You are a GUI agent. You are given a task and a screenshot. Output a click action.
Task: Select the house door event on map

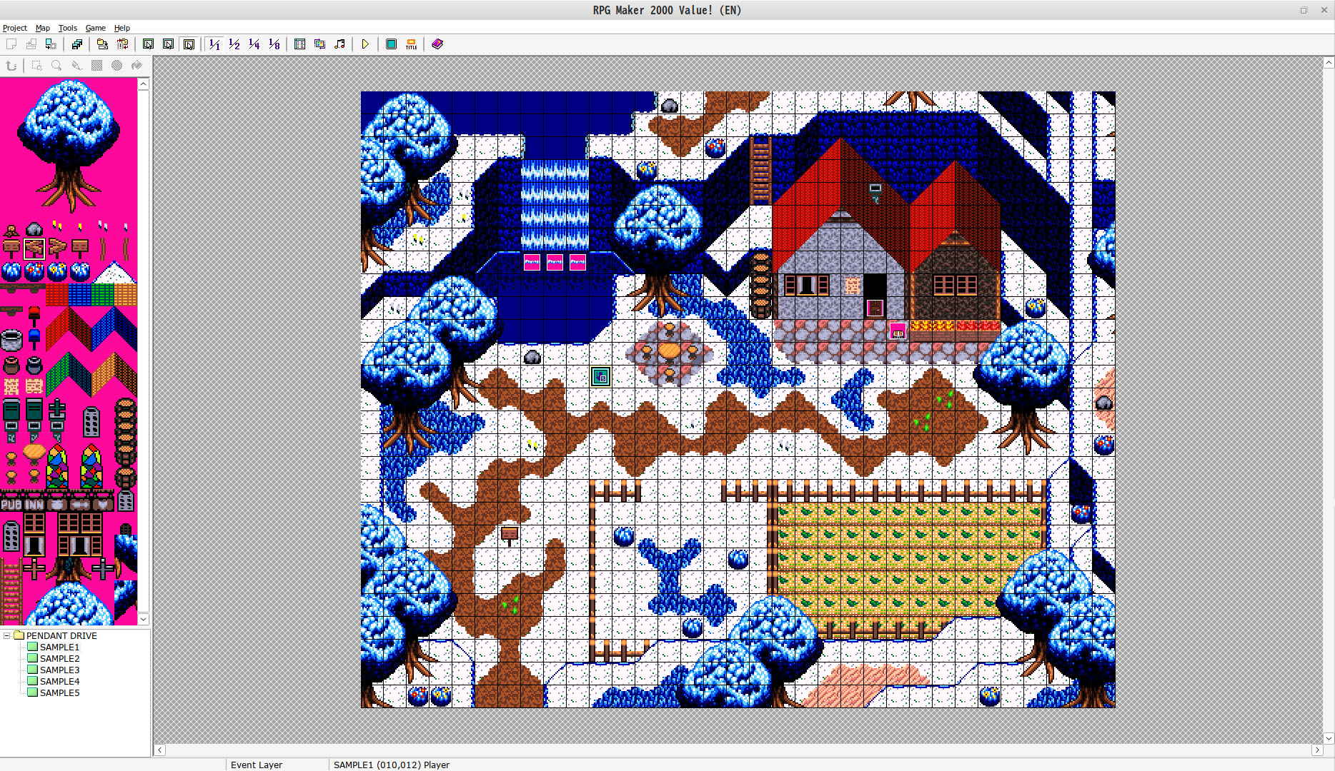pyautogui.click(x=875, y=308)
